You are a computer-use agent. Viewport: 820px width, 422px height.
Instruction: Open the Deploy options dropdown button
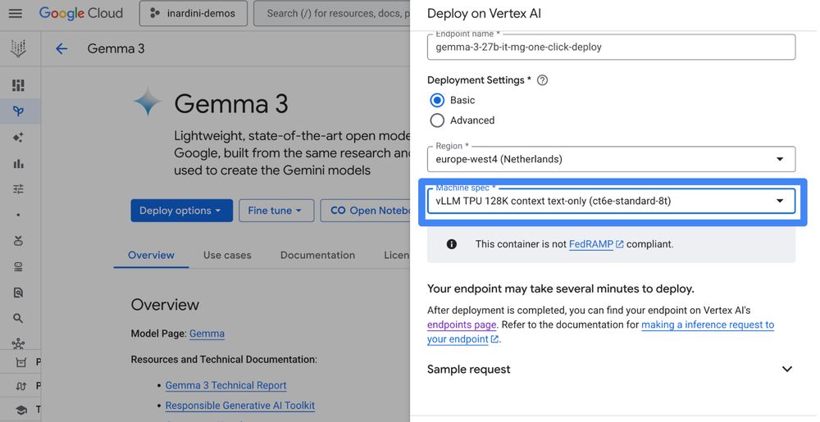[x=181, y=211]
